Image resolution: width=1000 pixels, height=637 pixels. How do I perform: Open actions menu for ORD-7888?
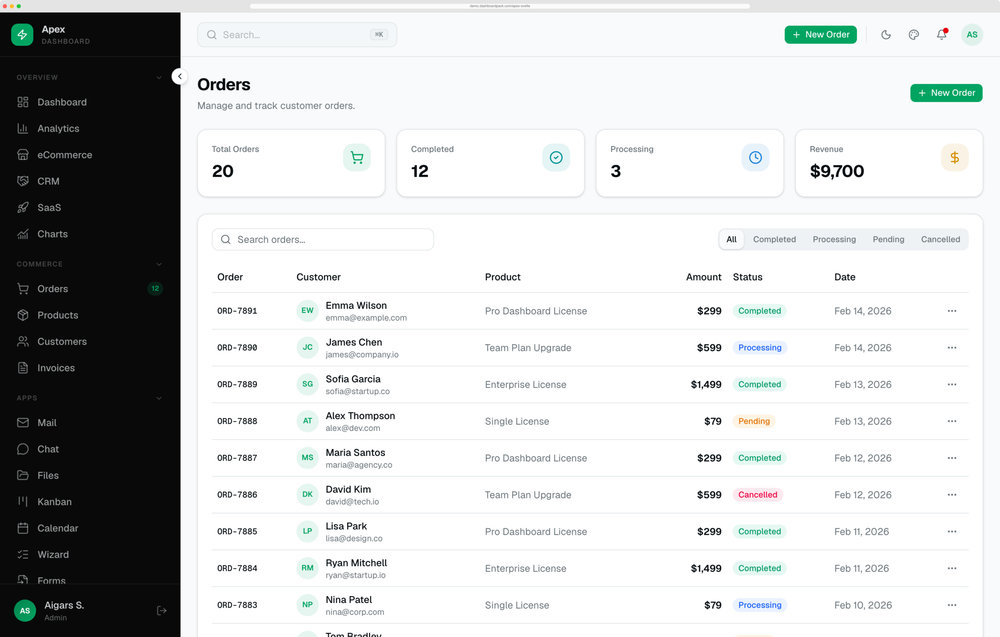[952, 421]
